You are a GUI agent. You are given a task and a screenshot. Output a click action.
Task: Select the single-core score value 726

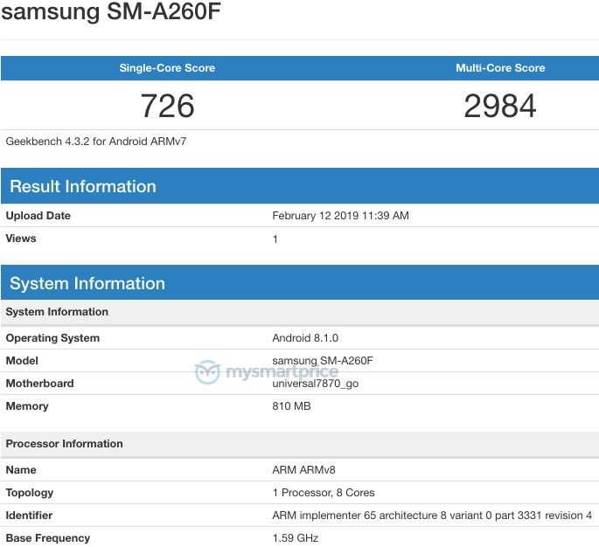(167, 106)
